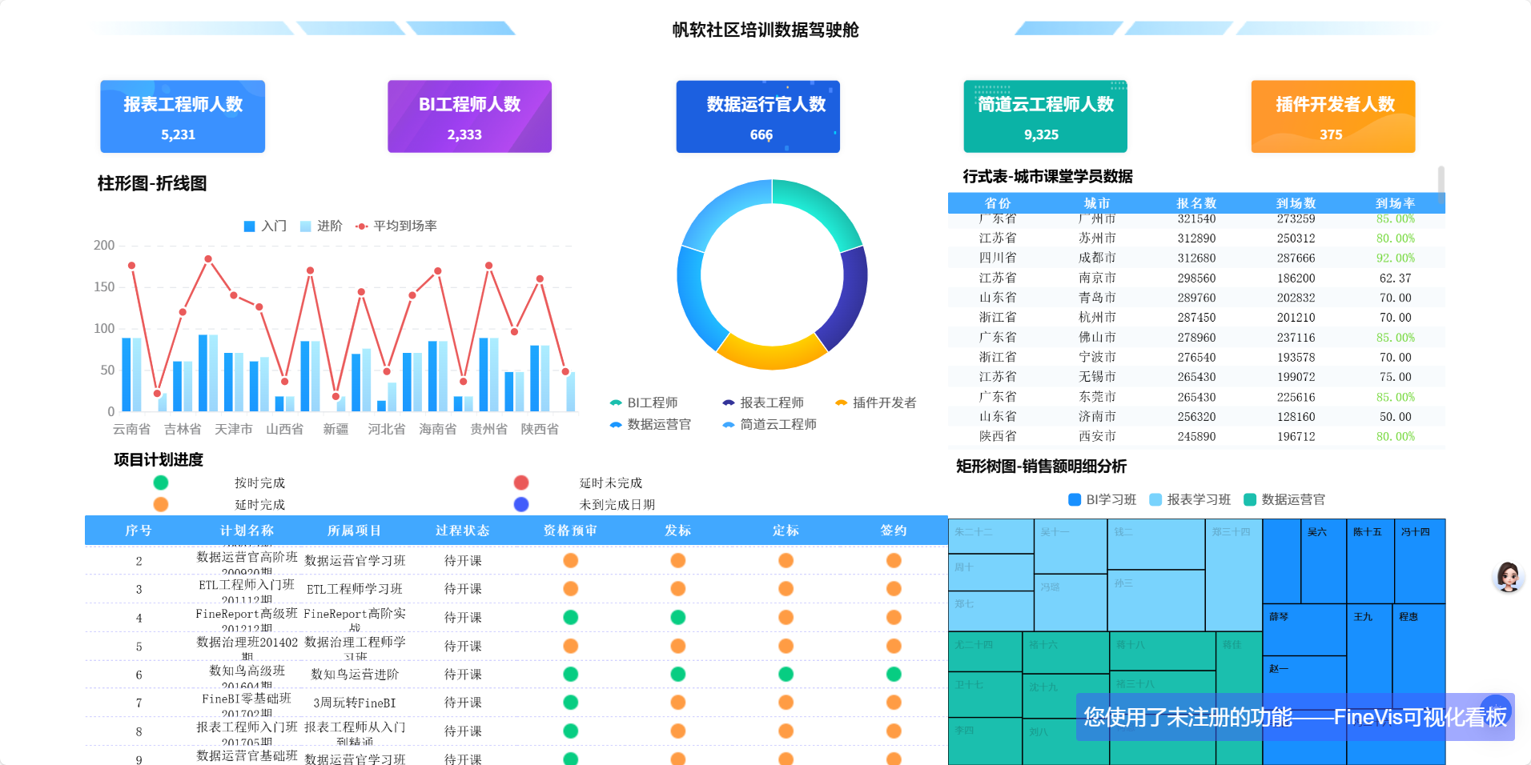Screen dimensions: 1531x765
Task: Click the 数据运营官 treemap legend icon
Action: [x=1250, y=499]
